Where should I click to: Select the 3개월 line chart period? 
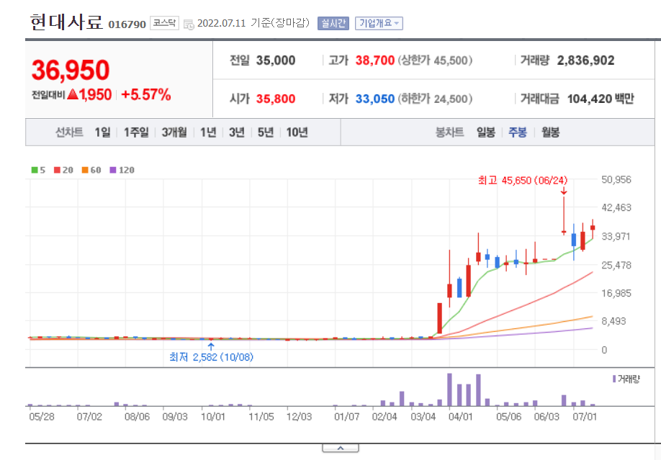coord(174,132)
